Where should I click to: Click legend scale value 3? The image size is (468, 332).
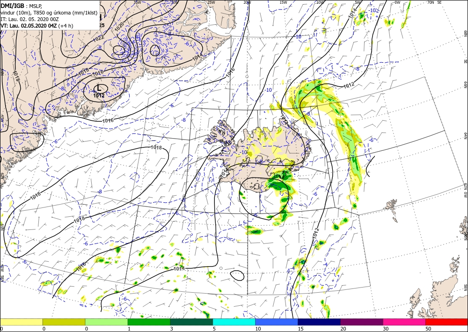click(171, 329)
